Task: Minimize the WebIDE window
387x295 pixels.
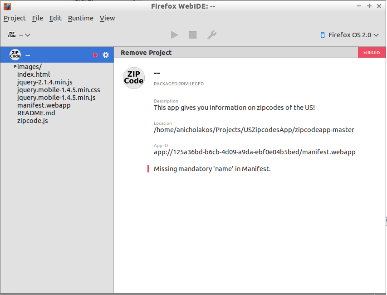Action: pyautogui.click(x=359, y=6)
